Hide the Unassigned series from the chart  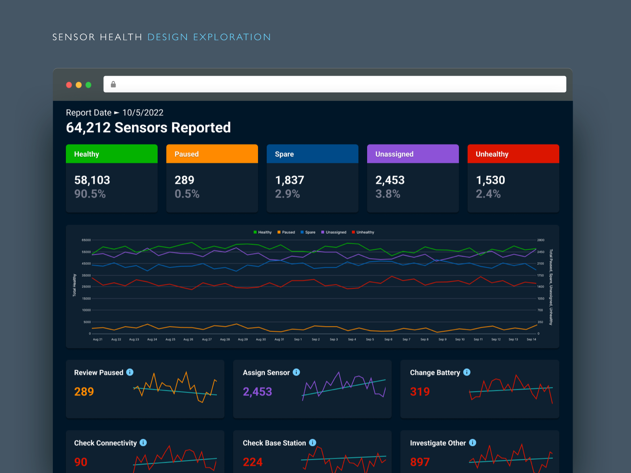[x=334, y=232]
